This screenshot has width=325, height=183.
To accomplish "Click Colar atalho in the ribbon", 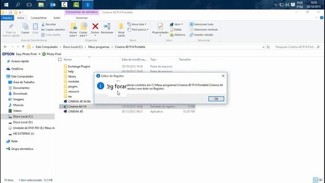I will (x=51, y=35).
